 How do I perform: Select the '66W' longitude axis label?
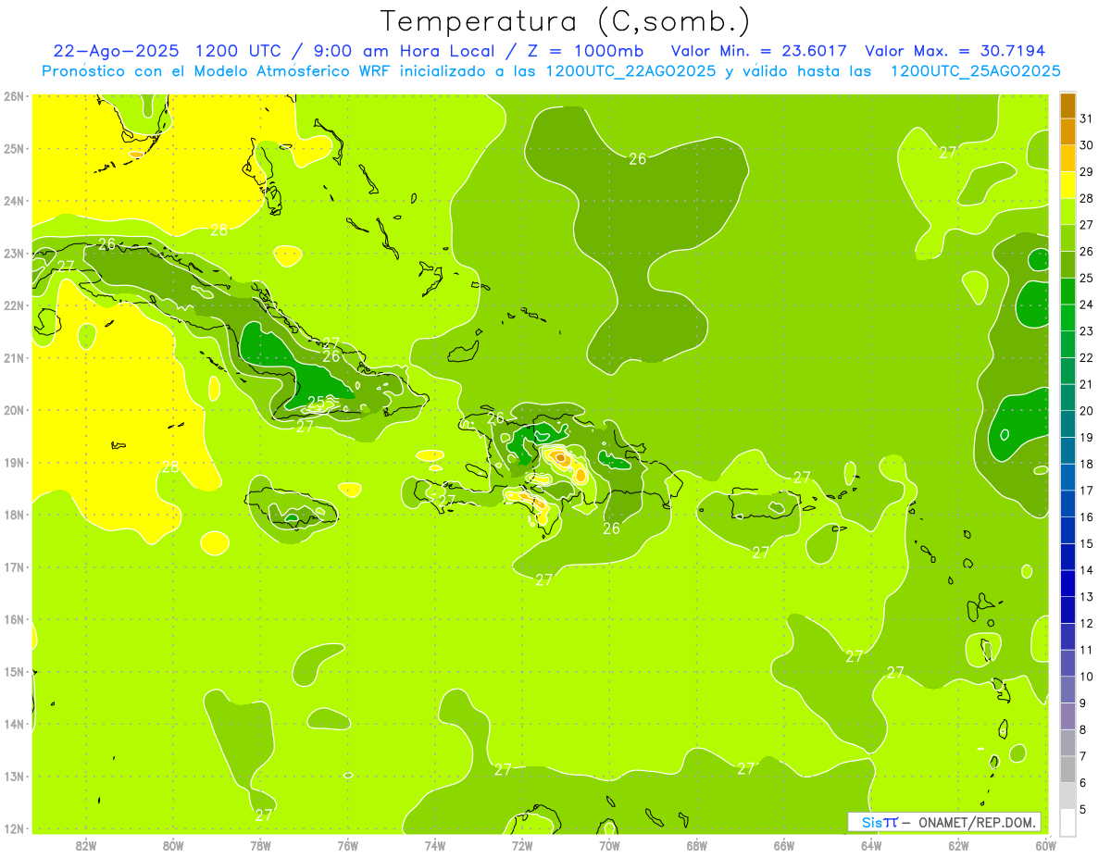pos(784,845)
